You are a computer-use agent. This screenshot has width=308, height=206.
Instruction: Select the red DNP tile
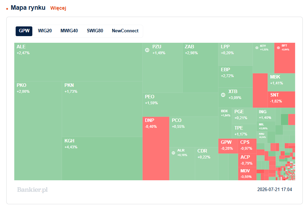tap(156, 148)
